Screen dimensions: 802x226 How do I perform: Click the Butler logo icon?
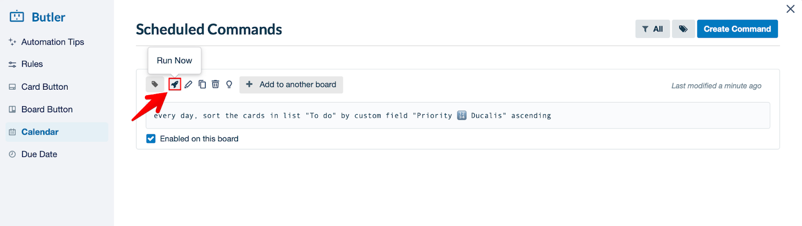tap(17, 17)
